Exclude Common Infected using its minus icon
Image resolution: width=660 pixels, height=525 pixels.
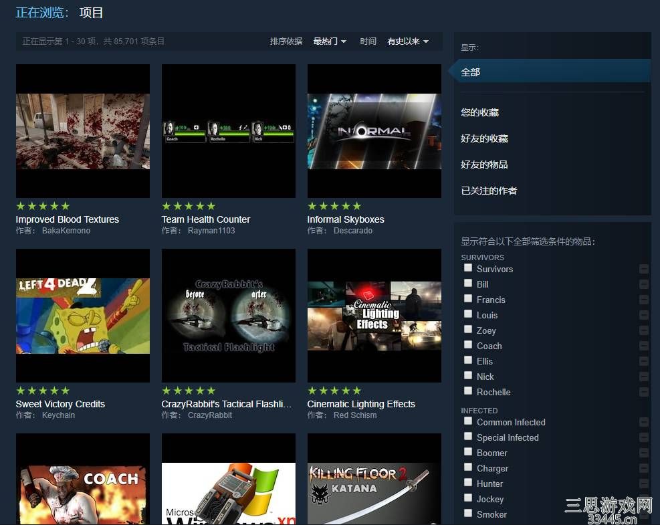pos(643,422)
